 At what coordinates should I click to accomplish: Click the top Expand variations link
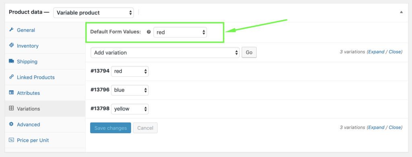tap(376, 52)
